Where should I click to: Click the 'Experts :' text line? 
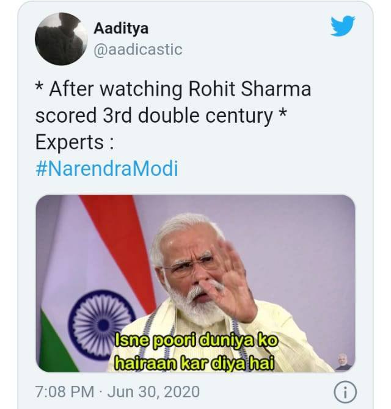point(75,142)
